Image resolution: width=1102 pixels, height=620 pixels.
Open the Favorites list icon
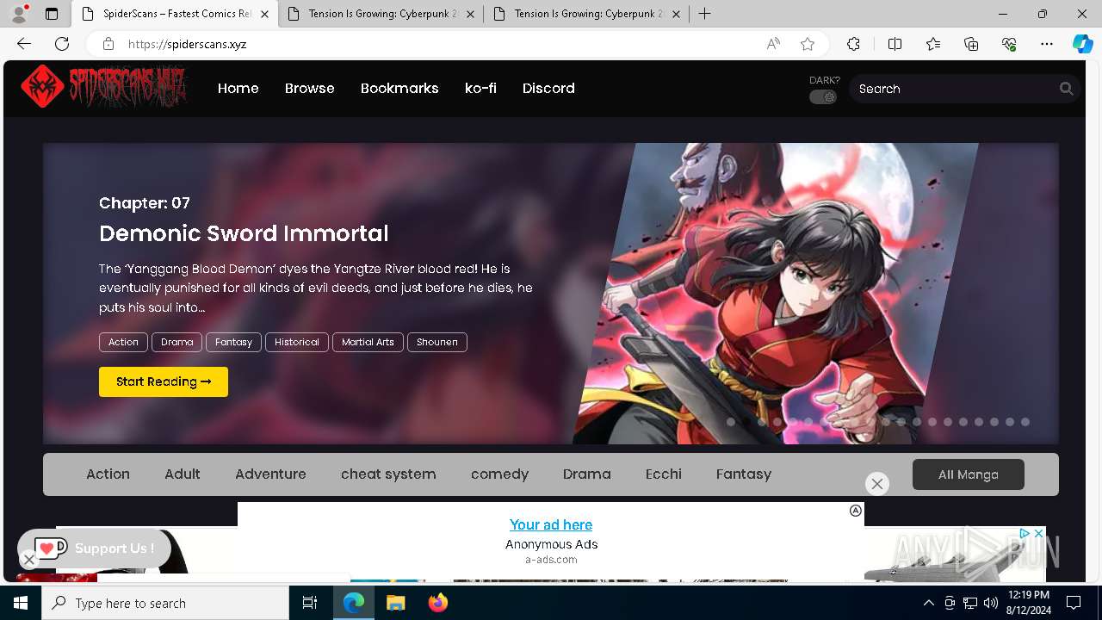point(933,44)
